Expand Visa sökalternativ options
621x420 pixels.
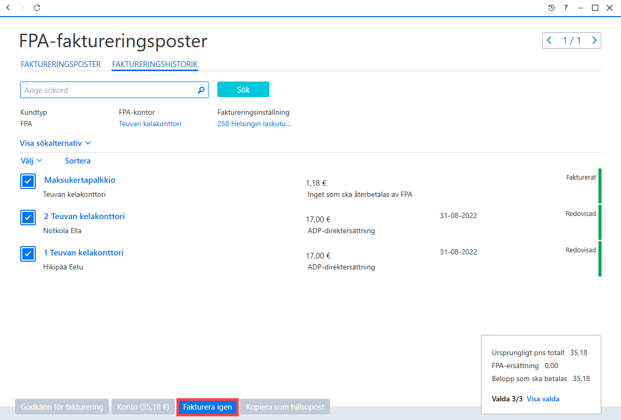[x=56, y=143]
